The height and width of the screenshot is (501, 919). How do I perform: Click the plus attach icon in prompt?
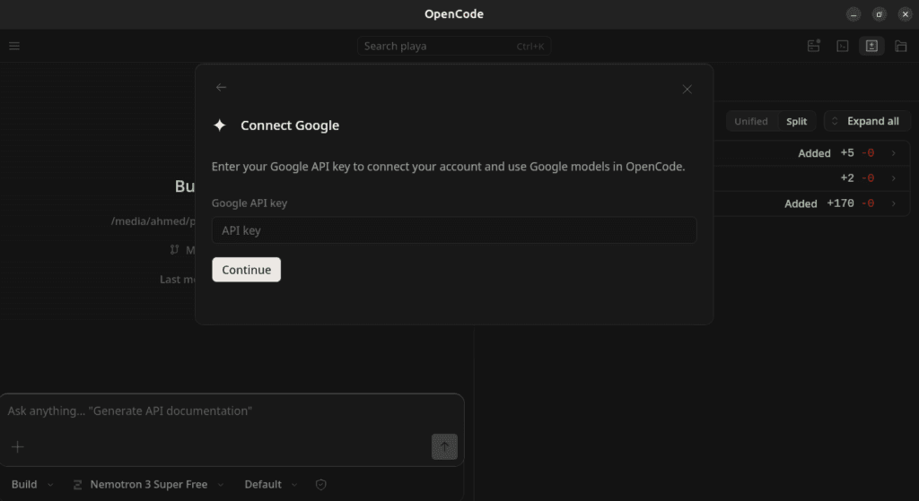[x=18, y=447]
